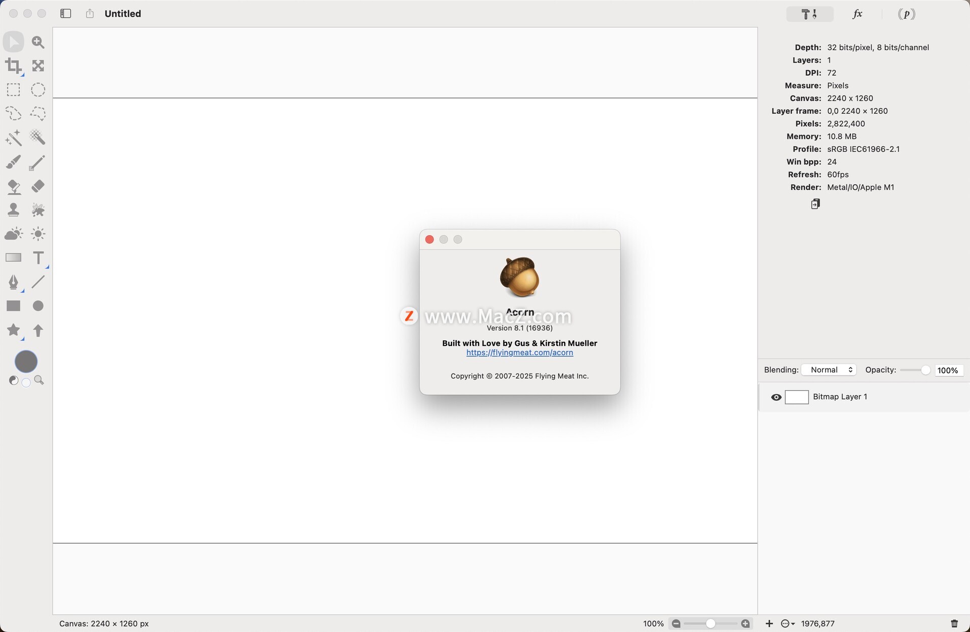Select the Rectangular selection tool
The width and height of the screenshot is (970, 632).
click(x=14, y=90)
